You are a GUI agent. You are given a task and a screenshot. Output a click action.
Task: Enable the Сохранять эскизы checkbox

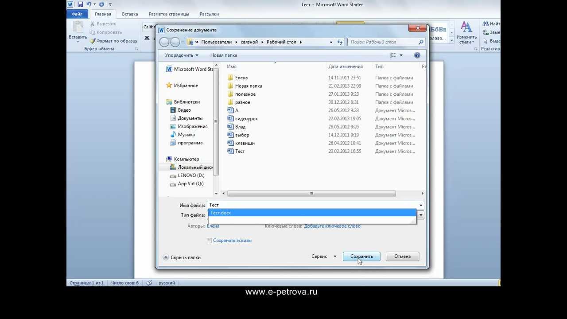point(210,241)
